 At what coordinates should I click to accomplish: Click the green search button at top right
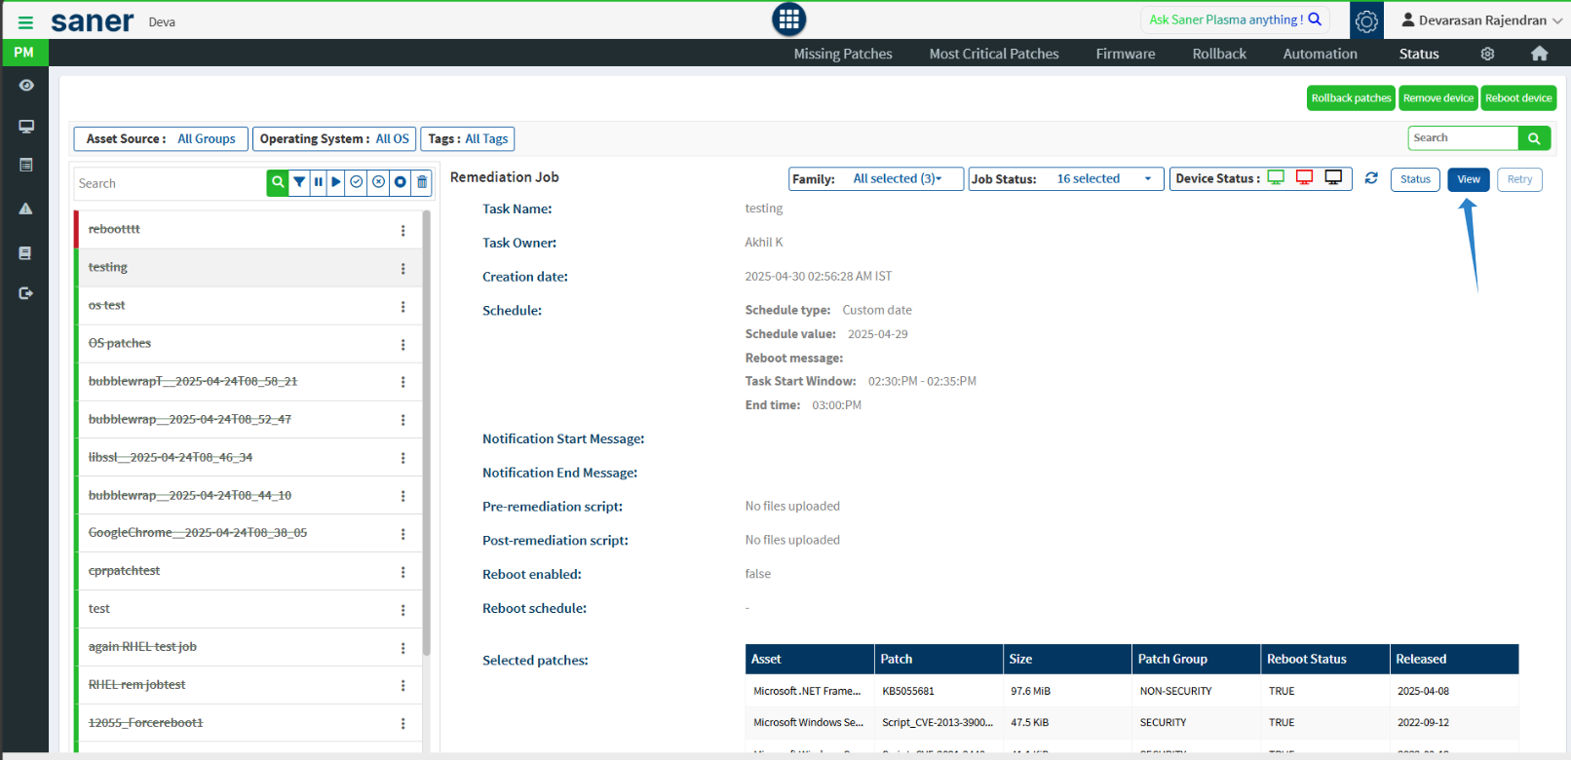click(1534, 138)
